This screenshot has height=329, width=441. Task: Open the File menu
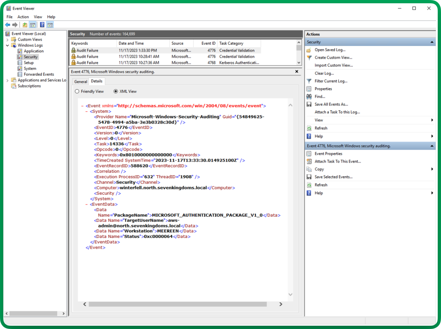pyautogui.click(x=10, y=17)
